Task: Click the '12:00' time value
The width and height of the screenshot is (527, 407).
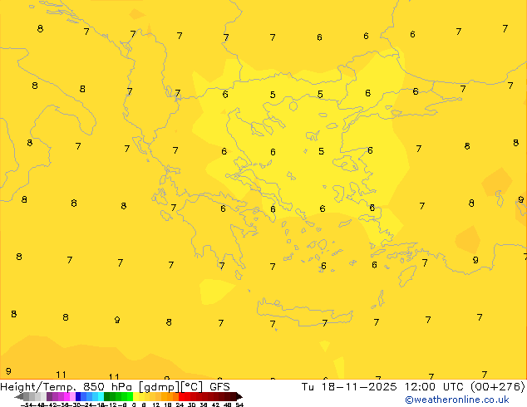Action: [x=420, y=387]
